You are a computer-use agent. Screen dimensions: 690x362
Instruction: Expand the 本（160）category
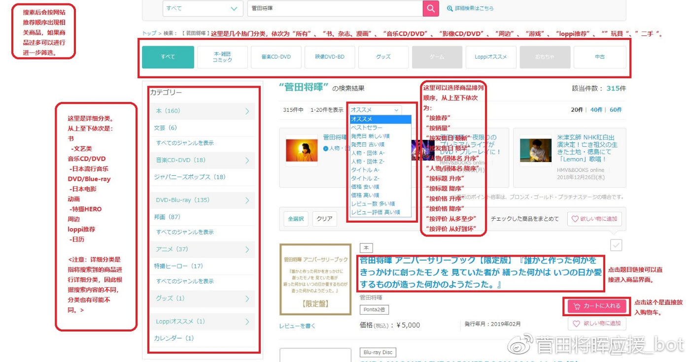point(203,111)
